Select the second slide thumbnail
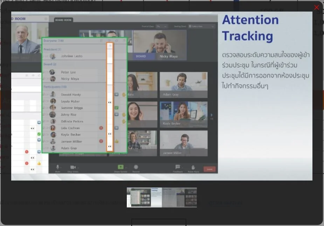Image resolution: width=324 pixels, height=226 pixels. pyautogui.click(x=179, y=197)
